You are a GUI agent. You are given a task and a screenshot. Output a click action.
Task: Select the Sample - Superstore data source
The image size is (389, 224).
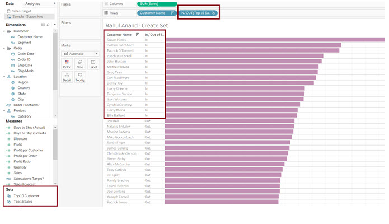[x=29, y=16]
